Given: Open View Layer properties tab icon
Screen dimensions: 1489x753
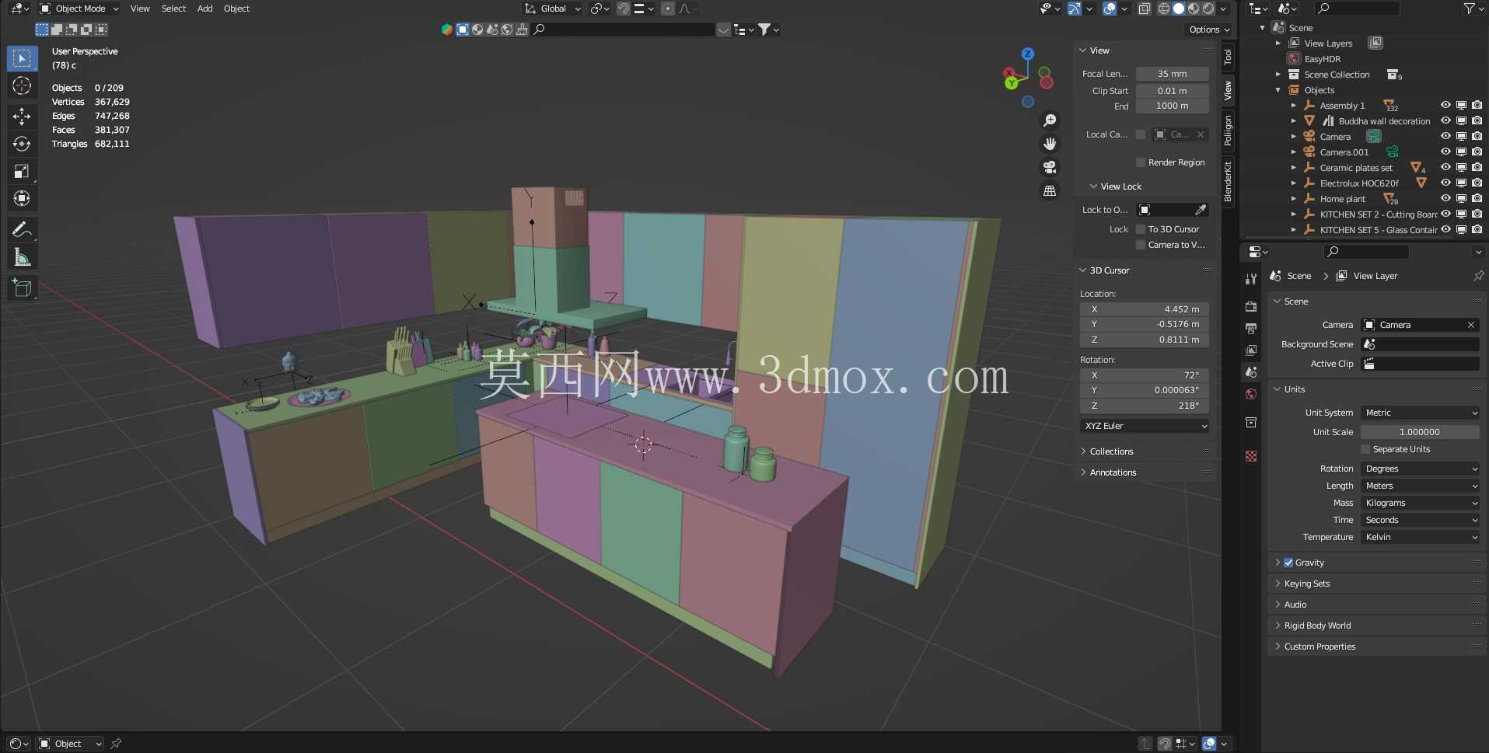Looking at the screenshot, I should point(1251,350).
